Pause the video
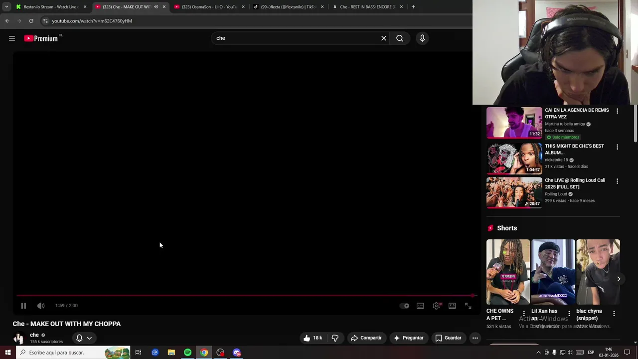Image resolution: width=638 pixels, height=359 pixels. [23, 306]
